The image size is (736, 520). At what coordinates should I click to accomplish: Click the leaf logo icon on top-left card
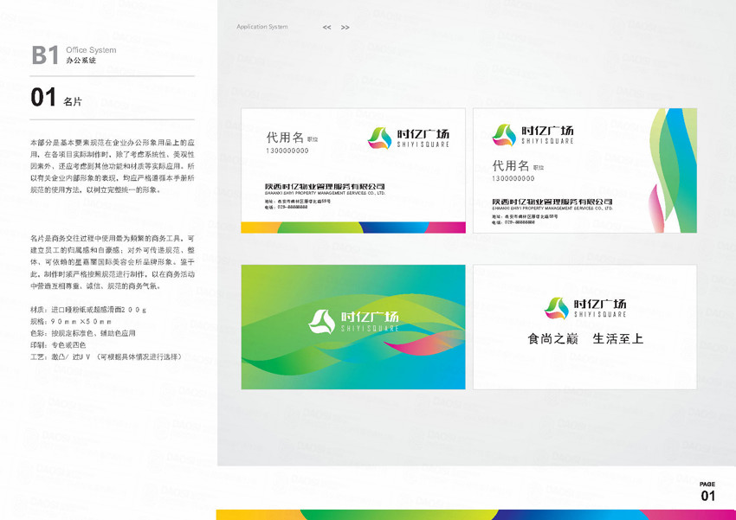tap(379, 137)
